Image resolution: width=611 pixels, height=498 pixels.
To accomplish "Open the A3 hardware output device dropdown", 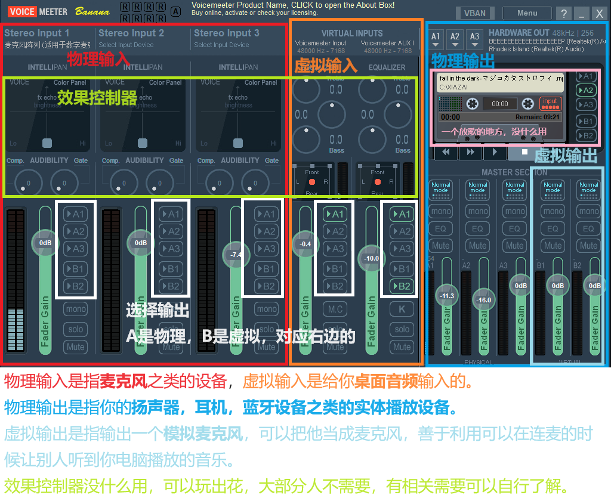I will tap(474, 39).
